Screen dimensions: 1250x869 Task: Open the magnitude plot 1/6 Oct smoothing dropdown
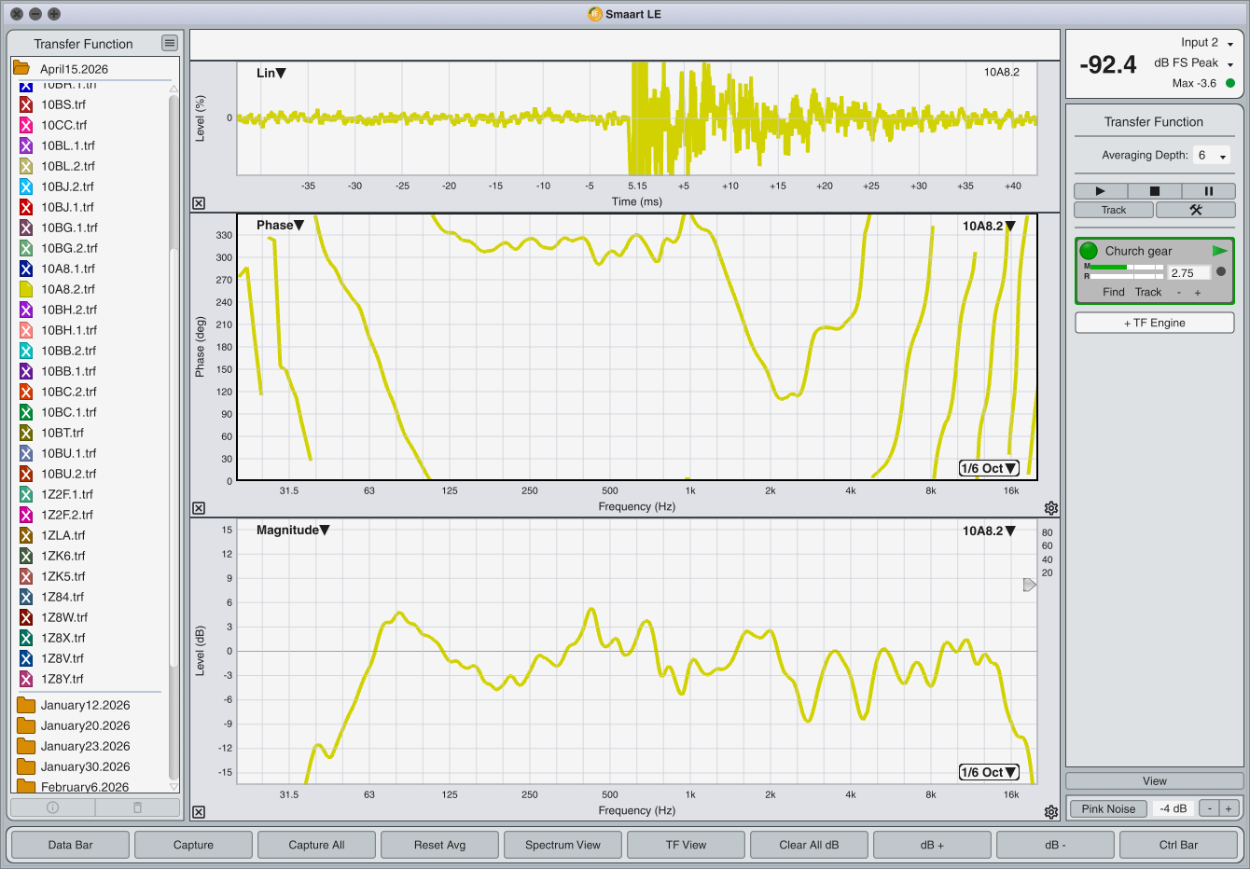[x=989, y=772]
